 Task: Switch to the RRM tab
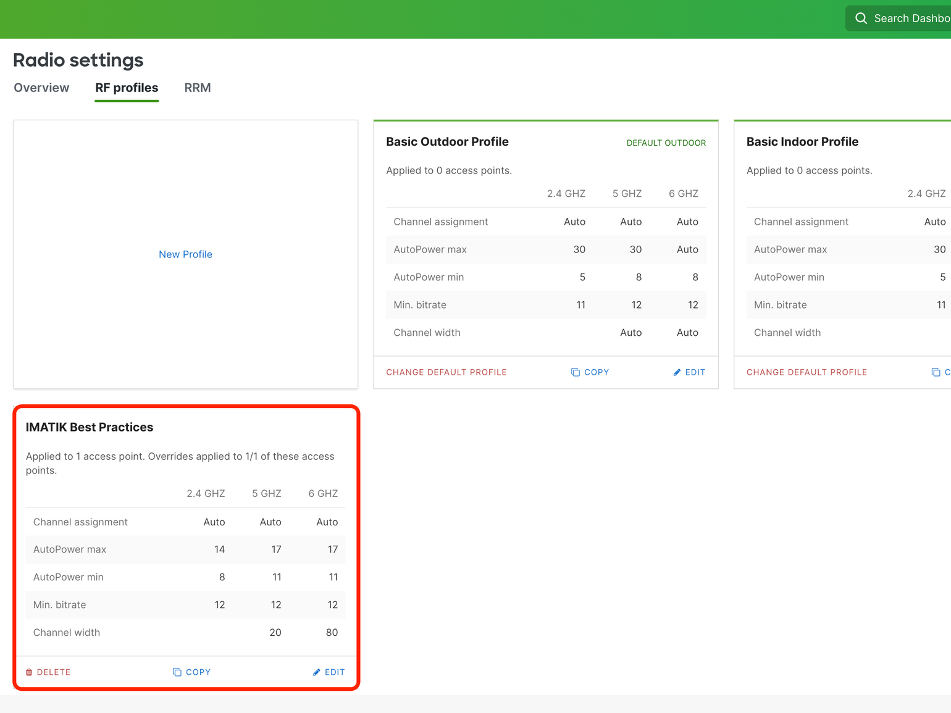point(197,88)
